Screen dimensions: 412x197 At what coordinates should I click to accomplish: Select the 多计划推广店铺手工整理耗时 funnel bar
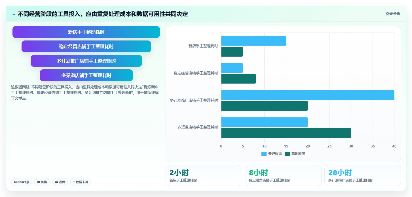tap(86, 61)
